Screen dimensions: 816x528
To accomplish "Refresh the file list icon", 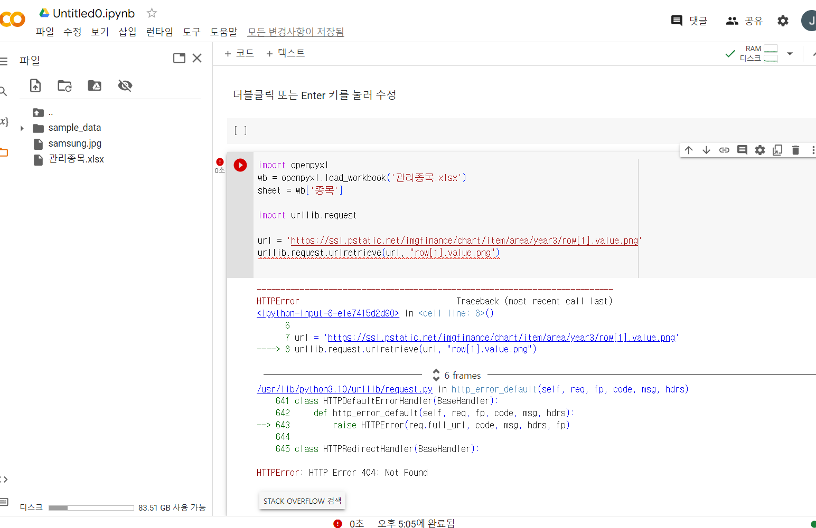I will coord(65,85).
